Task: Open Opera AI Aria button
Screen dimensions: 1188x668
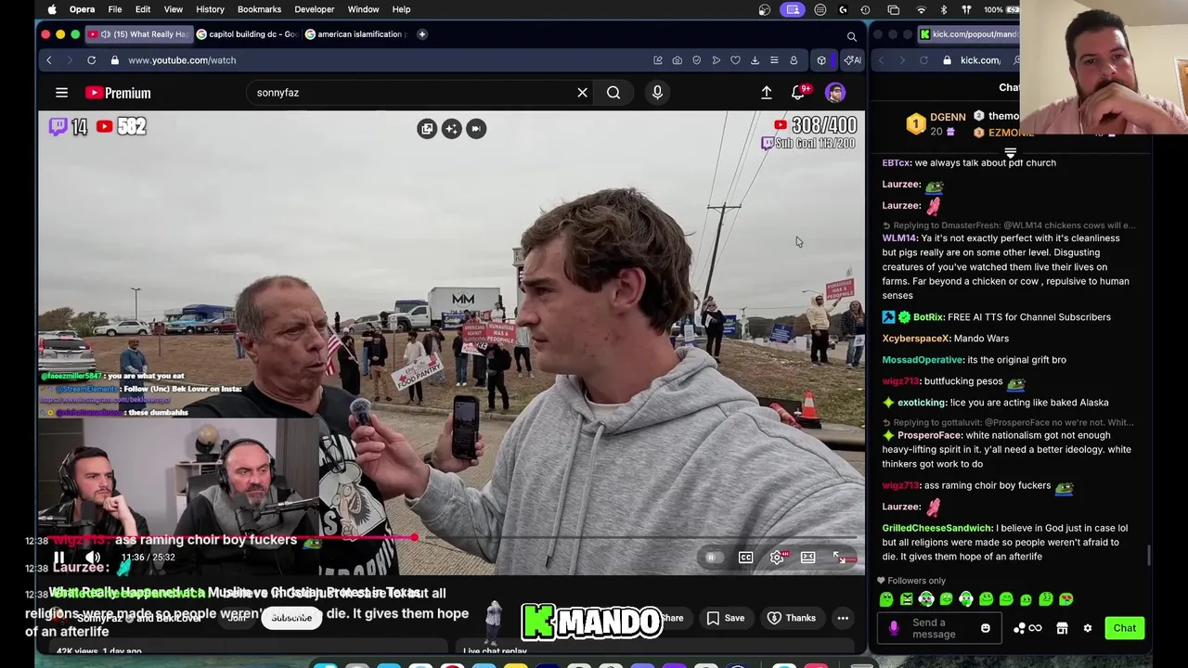Action: [x=851, y=60]
